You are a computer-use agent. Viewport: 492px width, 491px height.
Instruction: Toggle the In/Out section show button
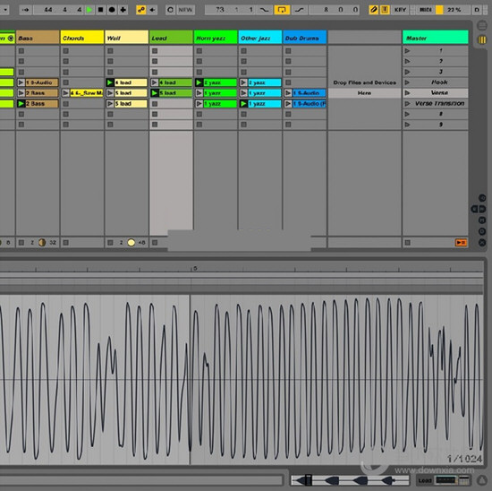pos(482,198)
